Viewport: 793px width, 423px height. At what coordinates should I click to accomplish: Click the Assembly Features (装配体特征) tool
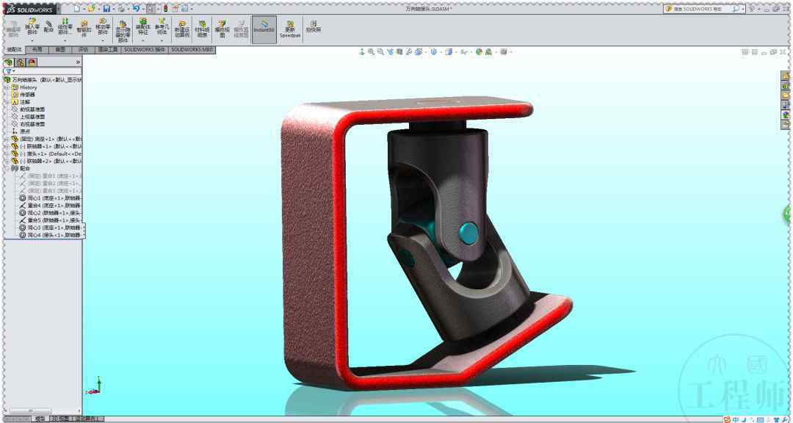[x=143, y=27]
